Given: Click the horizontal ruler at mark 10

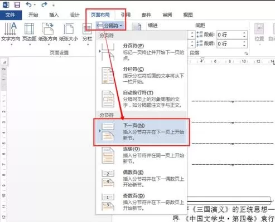Looking at the screenshot, I should point(244,61).
